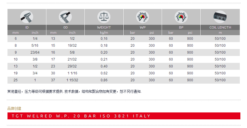
Task: Select the ID column header
Action: click(x=27, y=27)
